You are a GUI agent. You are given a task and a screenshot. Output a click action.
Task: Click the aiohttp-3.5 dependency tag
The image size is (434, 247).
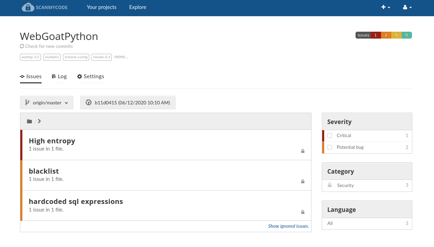click(x=30, y=57)
